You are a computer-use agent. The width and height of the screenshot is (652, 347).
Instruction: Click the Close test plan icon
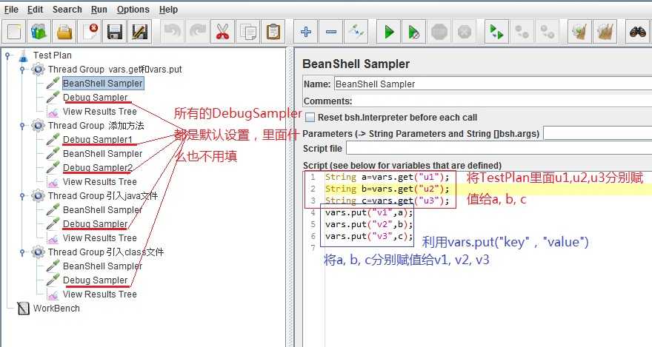(x=90, y=32)
